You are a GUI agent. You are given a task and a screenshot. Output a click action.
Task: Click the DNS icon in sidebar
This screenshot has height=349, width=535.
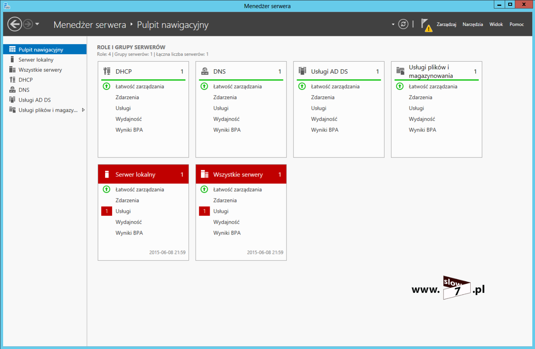[12, 90]
